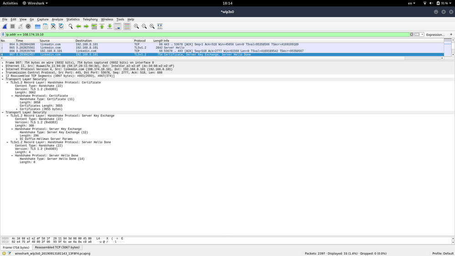This screenshot has width=455, height=256.
Task: Click the Expression... button
Action: point(435,35)
